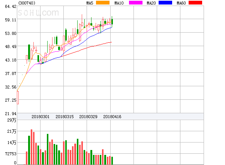Screen dimensions: 225x165
Task: Click the 20180329 date label
Action: [88, 117]
